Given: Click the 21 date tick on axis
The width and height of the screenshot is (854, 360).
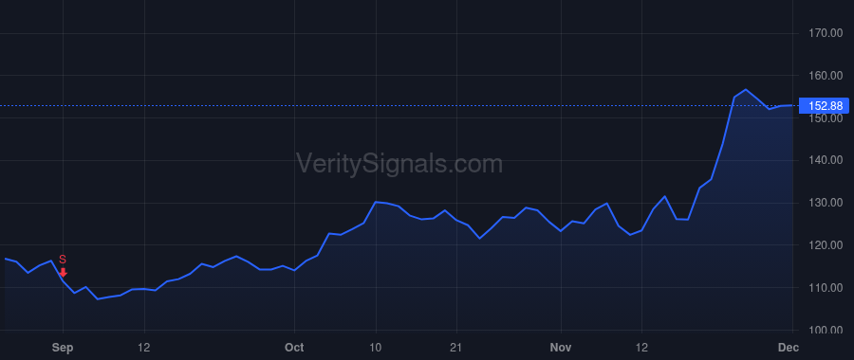Looking at the screenshot, I should click(x=456, y=348).
